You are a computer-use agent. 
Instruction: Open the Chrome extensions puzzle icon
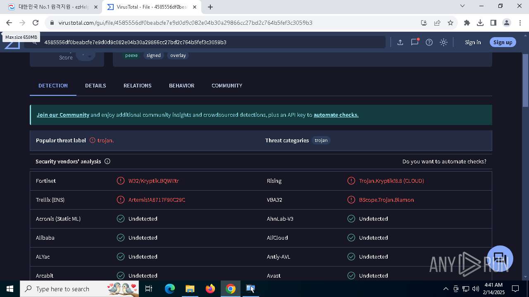[x=467, y=23]
